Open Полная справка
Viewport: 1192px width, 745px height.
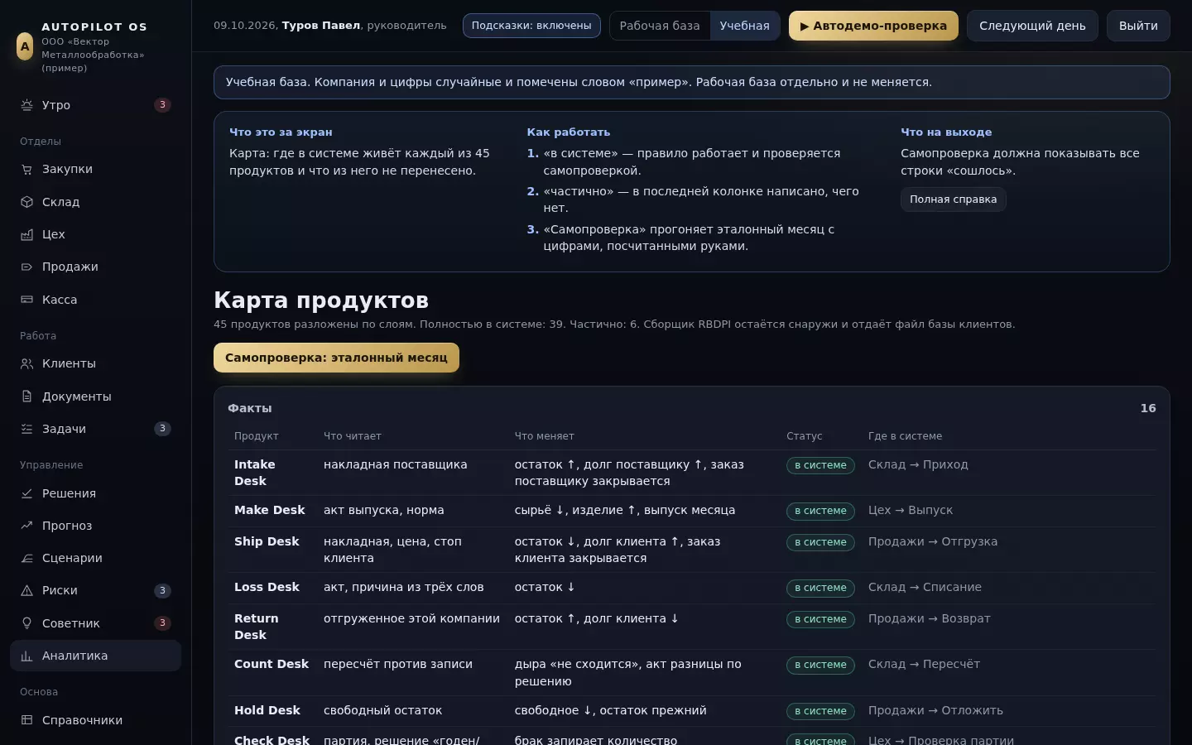coord(953,199)
